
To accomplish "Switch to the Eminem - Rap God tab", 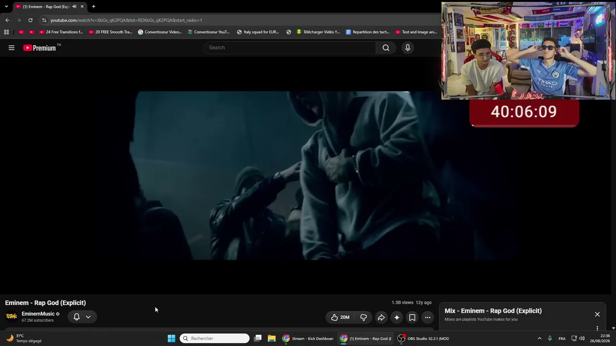I will (46, 7).
